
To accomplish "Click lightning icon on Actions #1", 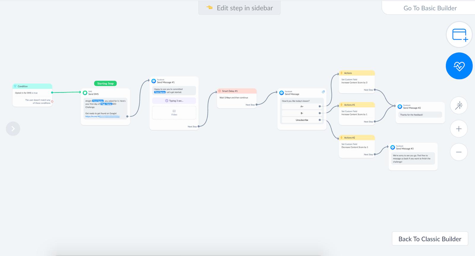I will pos(342,105).
